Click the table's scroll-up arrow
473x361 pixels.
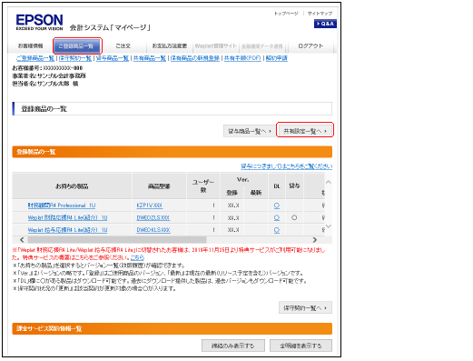(329, 182)
